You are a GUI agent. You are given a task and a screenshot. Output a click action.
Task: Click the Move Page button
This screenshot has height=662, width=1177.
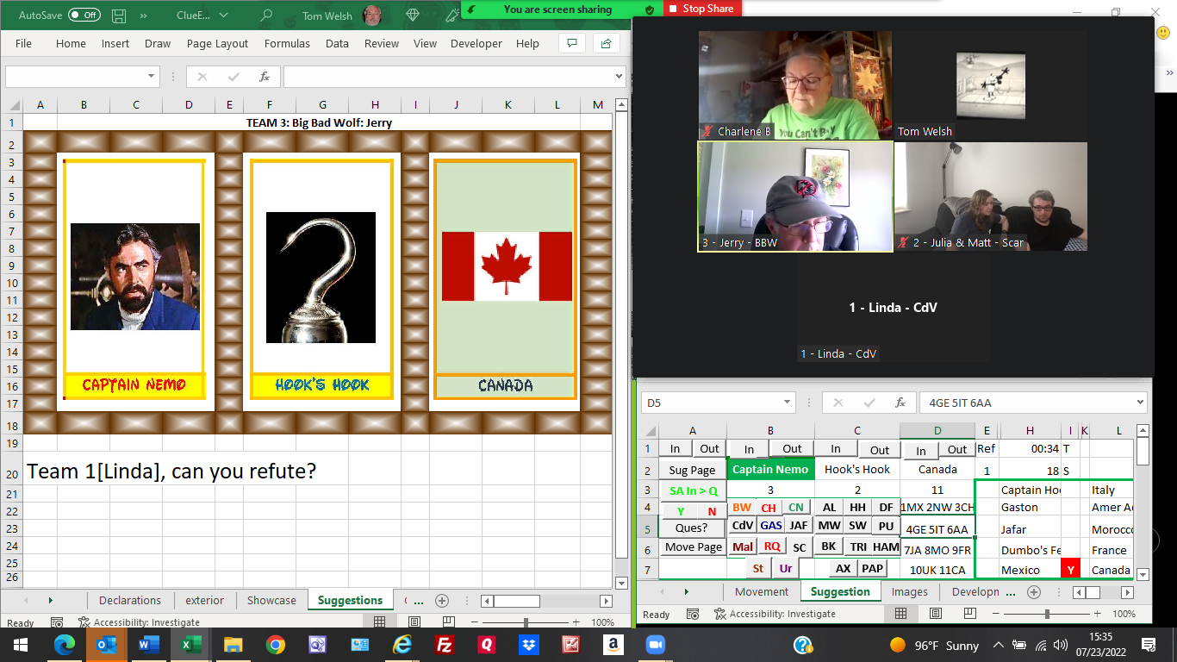click(x=694, y=547)
